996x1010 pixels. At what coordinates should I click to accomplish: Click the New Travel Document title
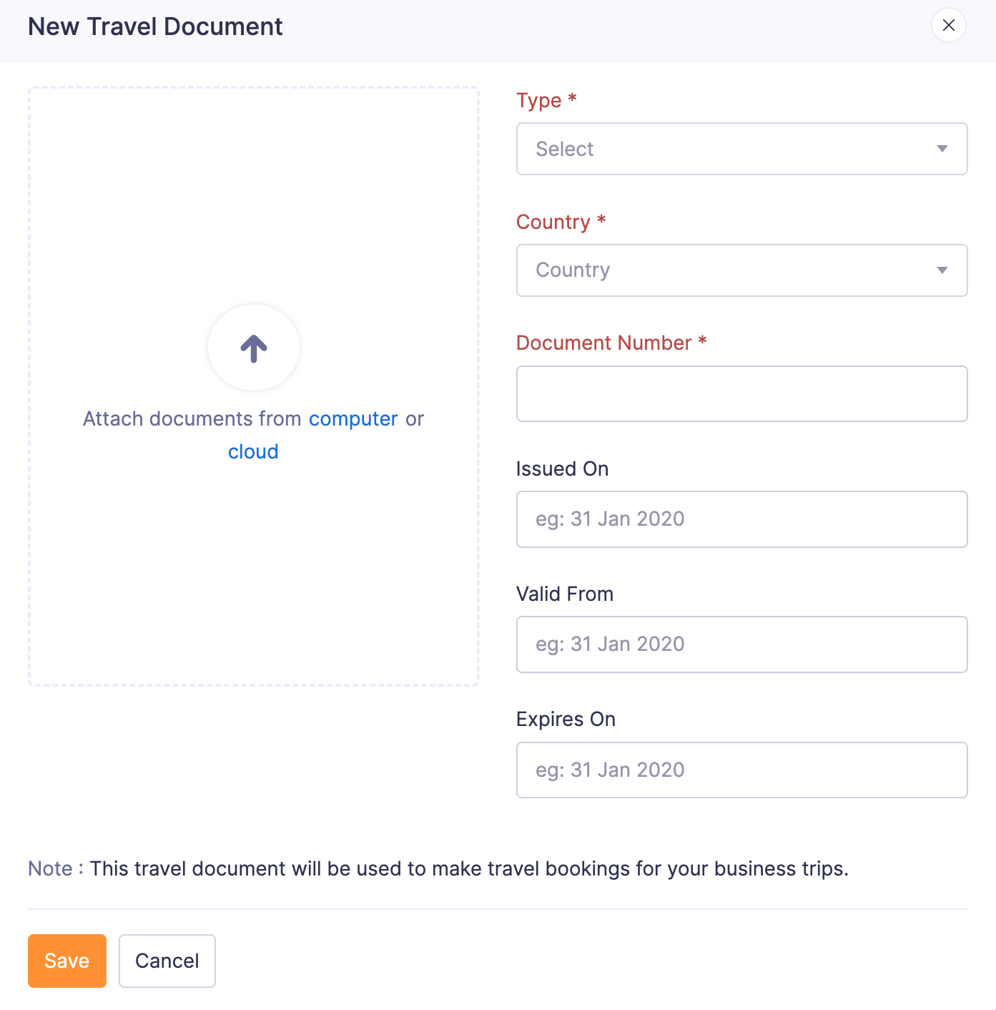click(155, 26)
